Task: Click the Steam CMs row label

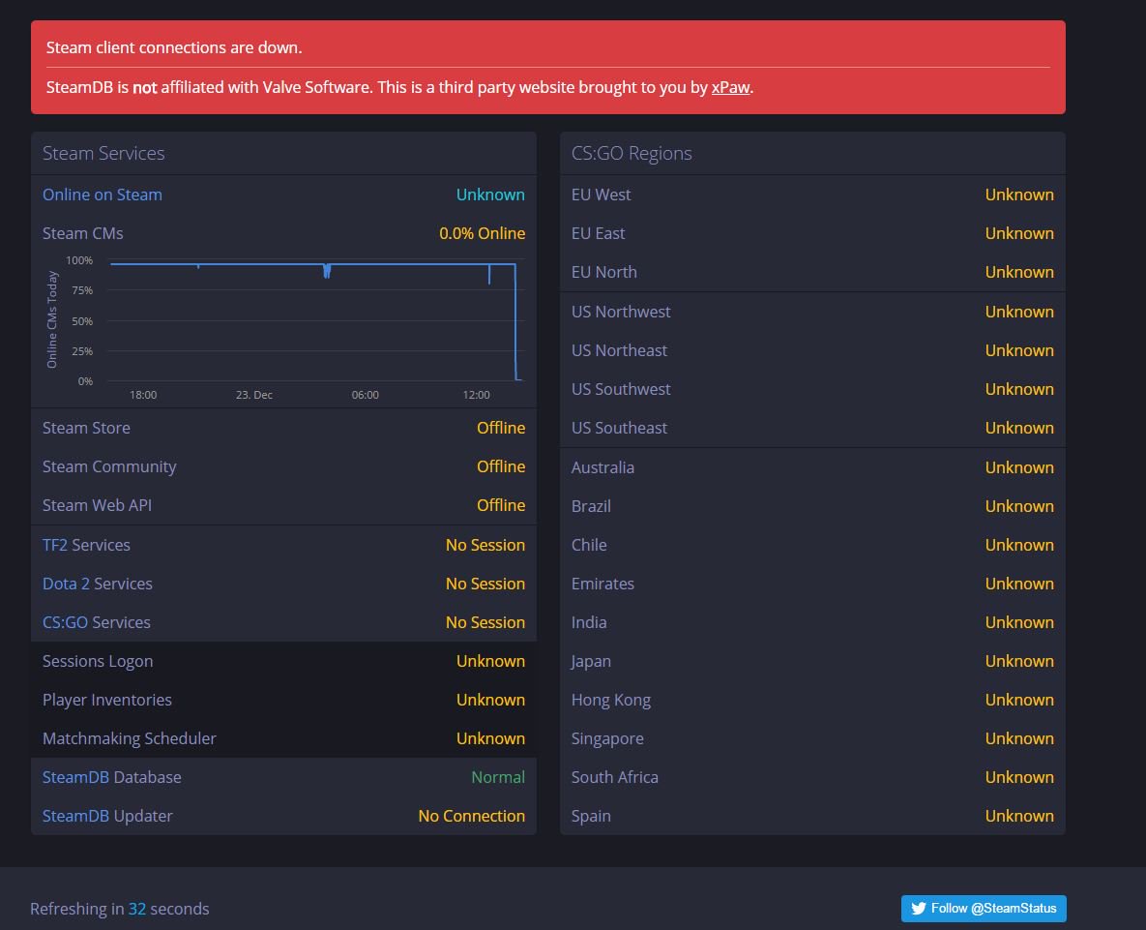Action: (x=82, y=233)
